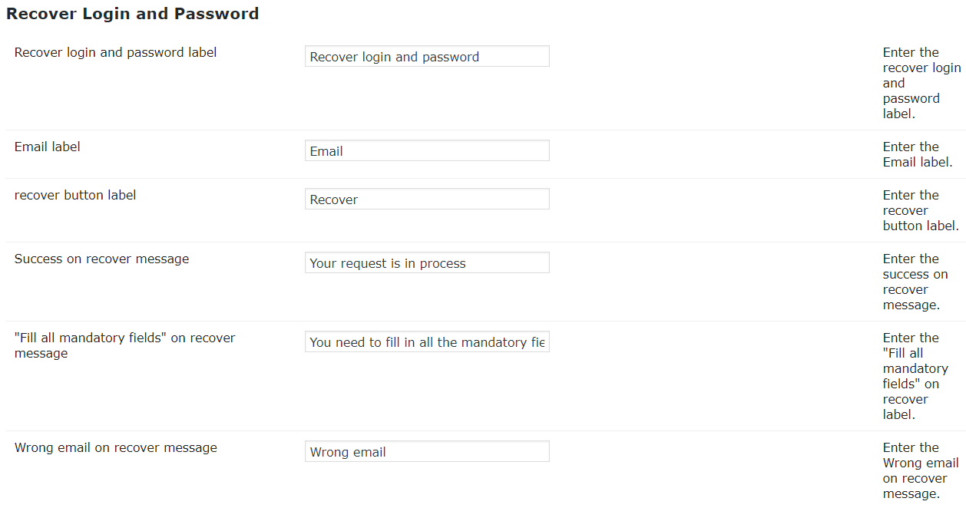Click the 'Wrong email on recover message' row title
Image resolution: width=966 pixels, height=508 pixels.
115,448
